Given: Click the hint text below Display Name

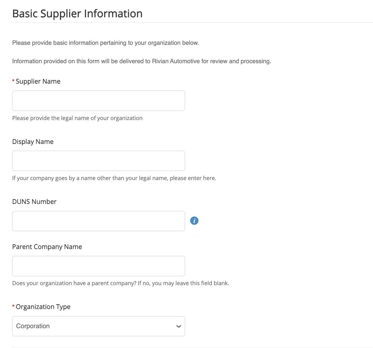Looking at the screenshot, I should tap(114, 178).
